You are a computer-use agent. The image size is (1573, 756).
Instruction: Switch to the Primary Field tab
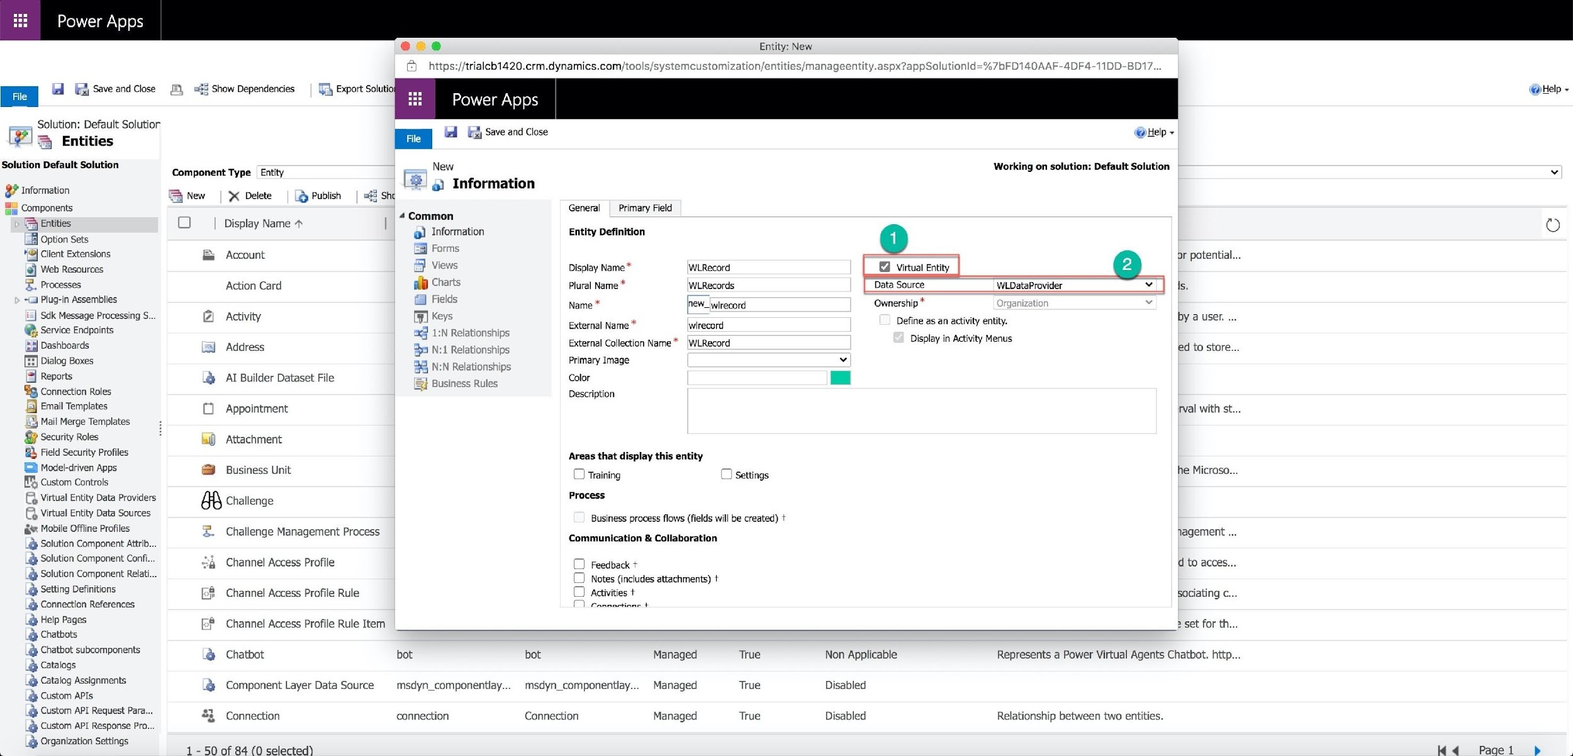click(645, 208)
